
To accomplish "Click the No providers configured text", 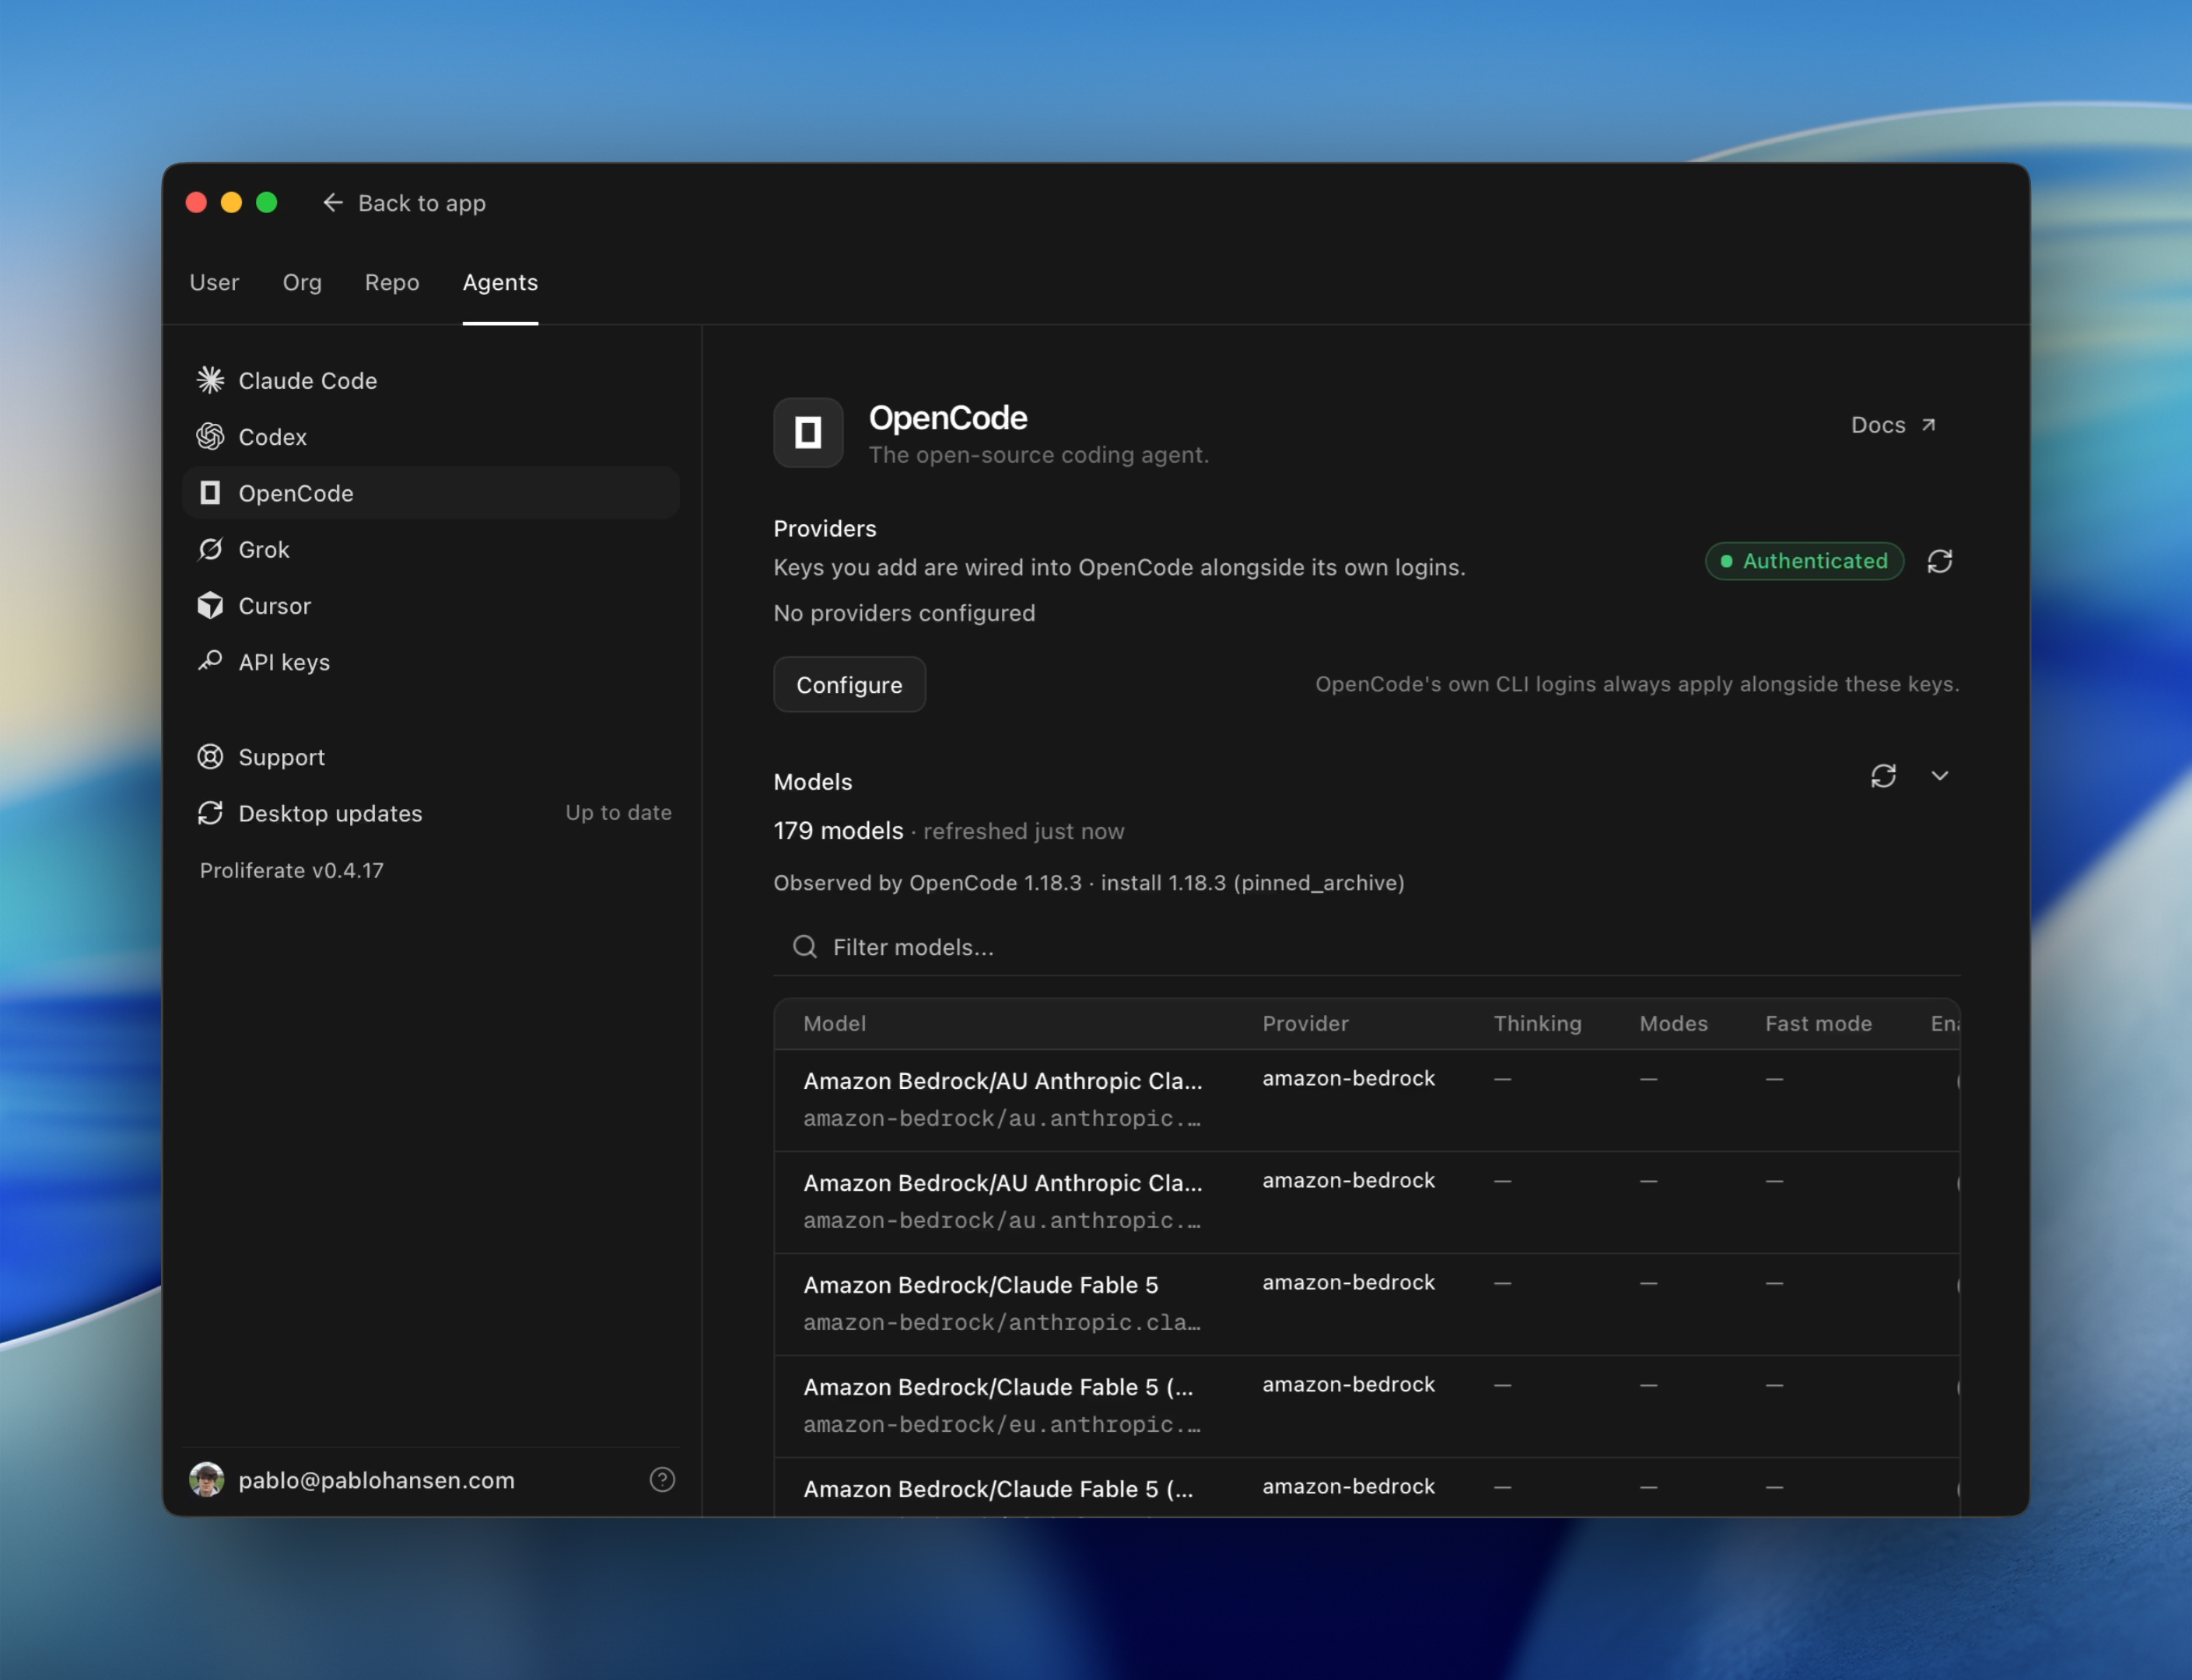I will [x=904, y=613].
